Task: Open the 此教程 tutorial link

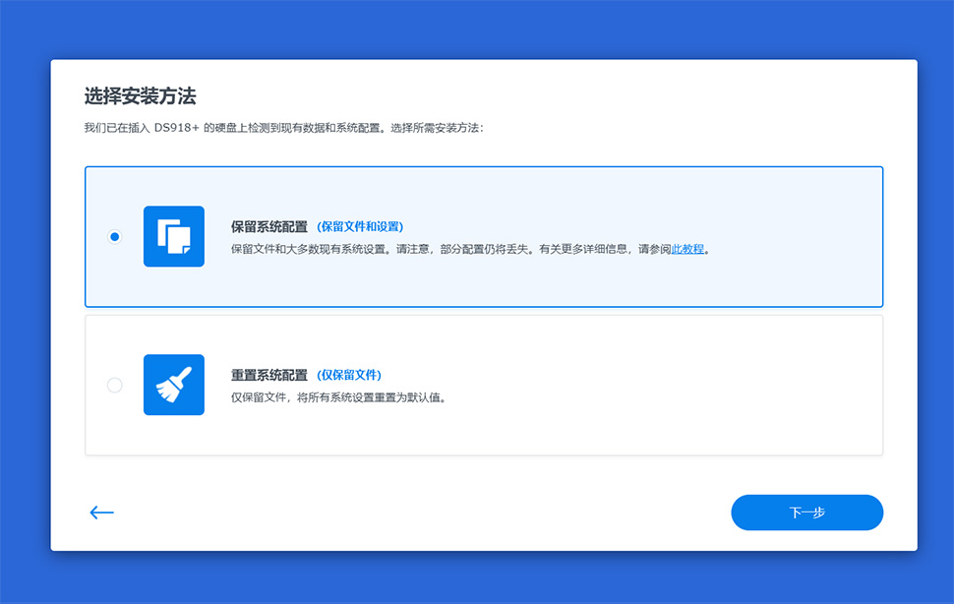Action: 687,250
